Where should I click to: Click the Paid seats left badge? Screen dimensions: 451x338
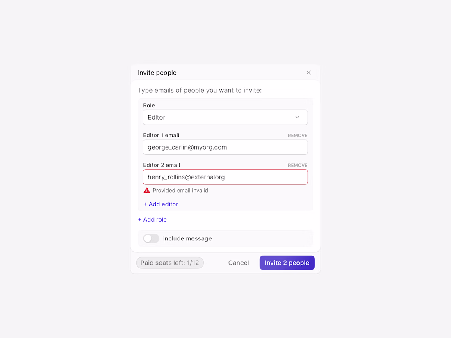[x=170, y=263]
